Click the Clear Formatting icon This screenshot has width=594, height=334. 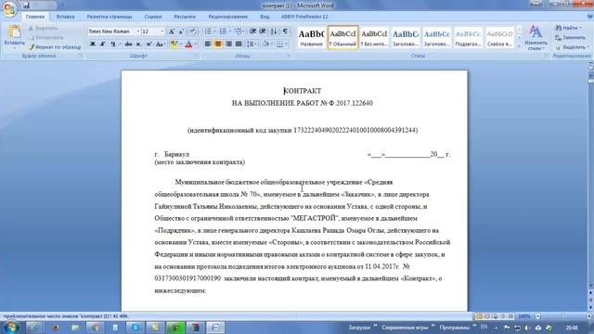193,32
